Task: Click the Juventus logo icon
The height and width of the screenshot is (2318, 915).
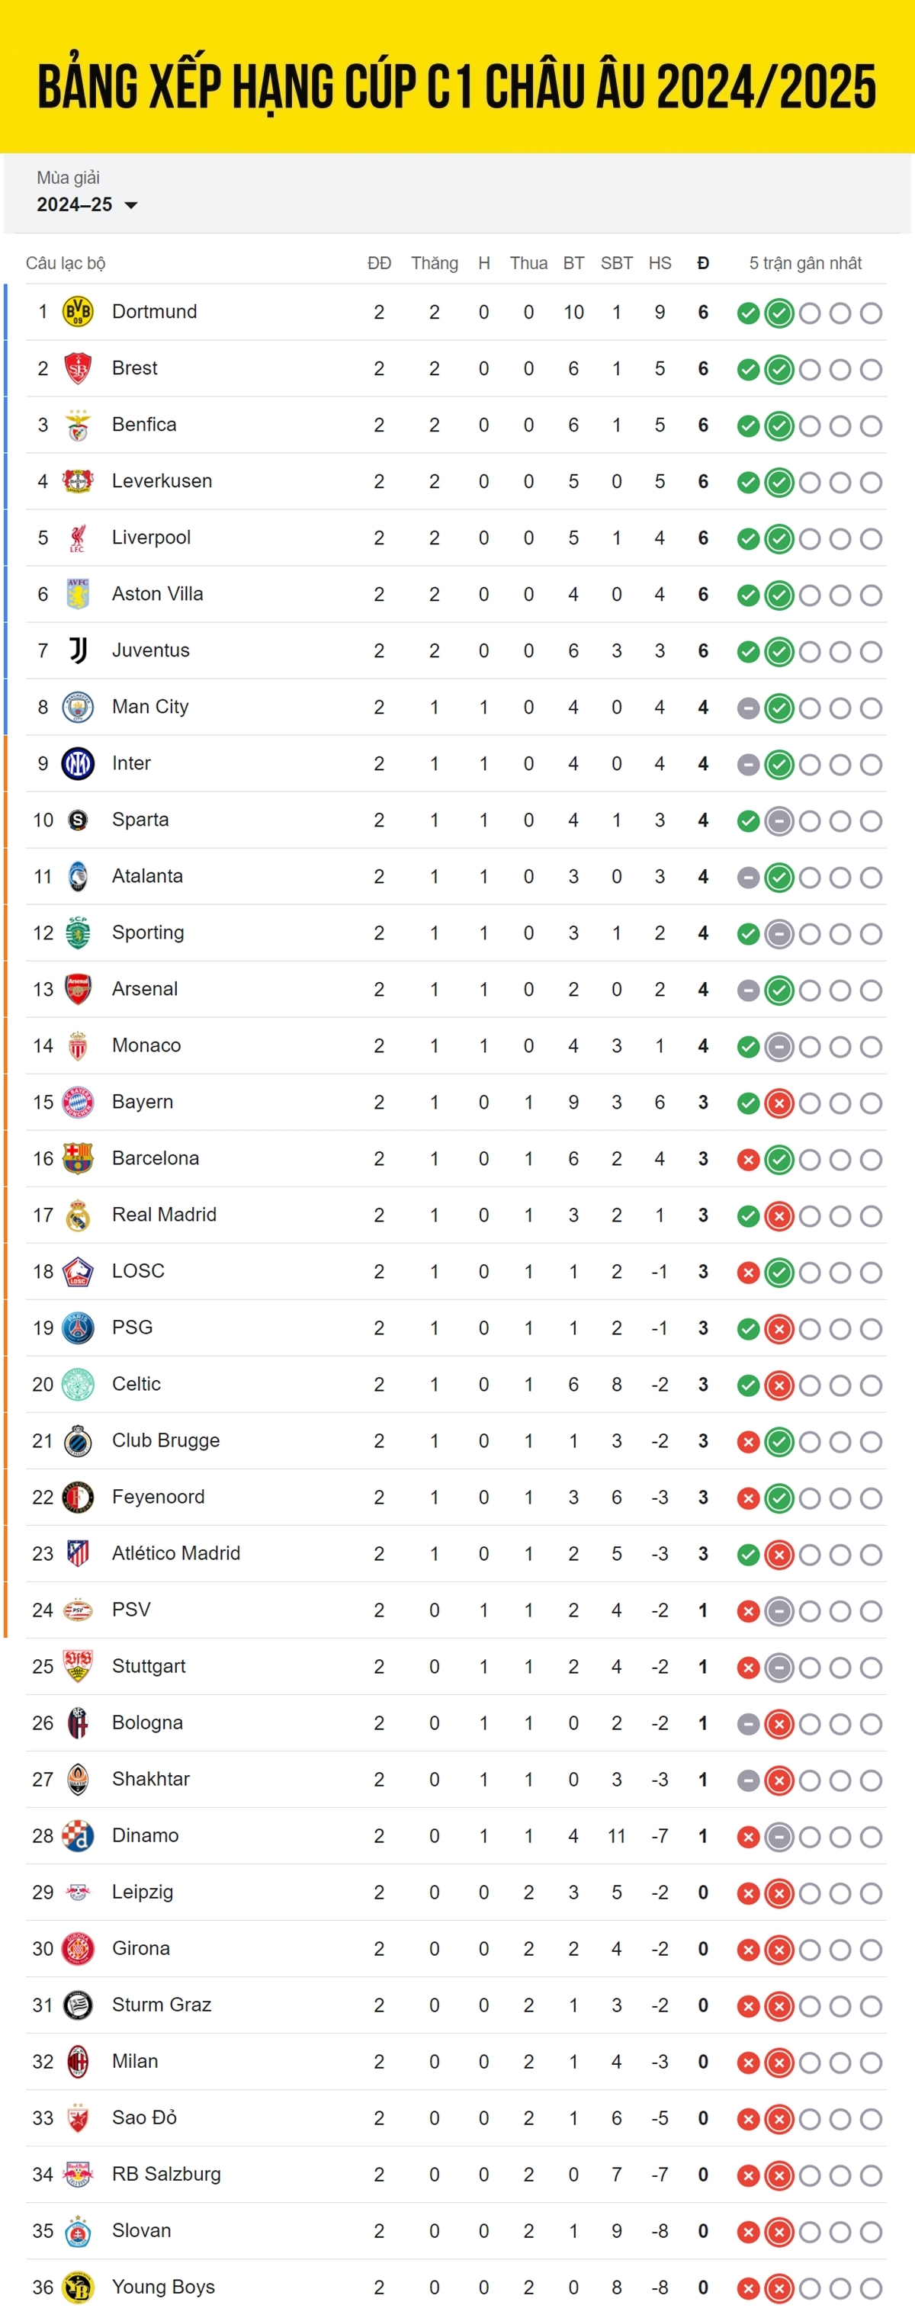Action: 77,650
